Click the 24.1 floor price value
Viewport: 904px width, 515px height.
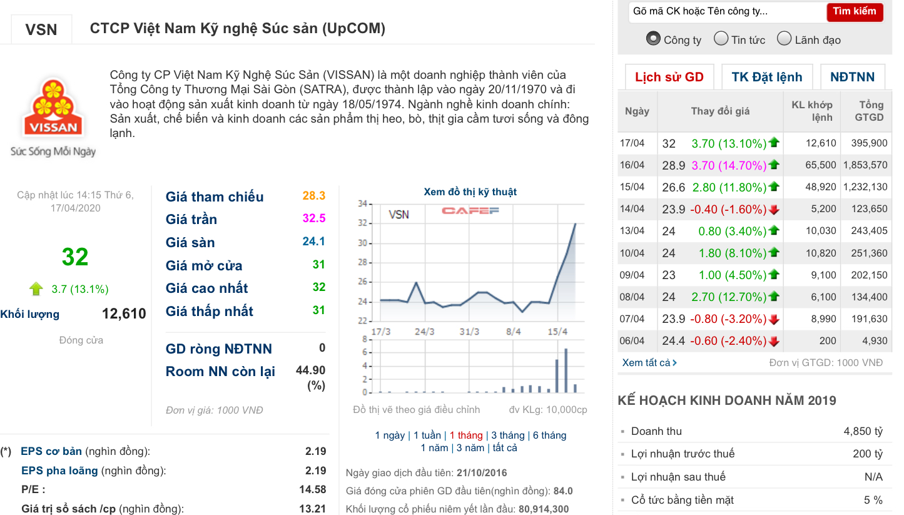tap(314, 242)
